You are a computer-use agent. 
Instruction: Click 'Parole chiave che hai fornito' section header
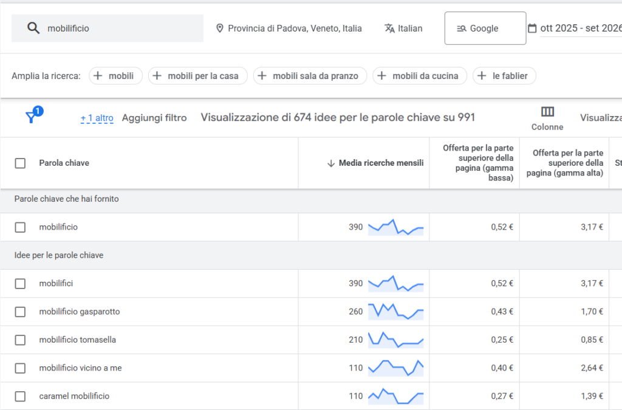click(x=66, y=199)
